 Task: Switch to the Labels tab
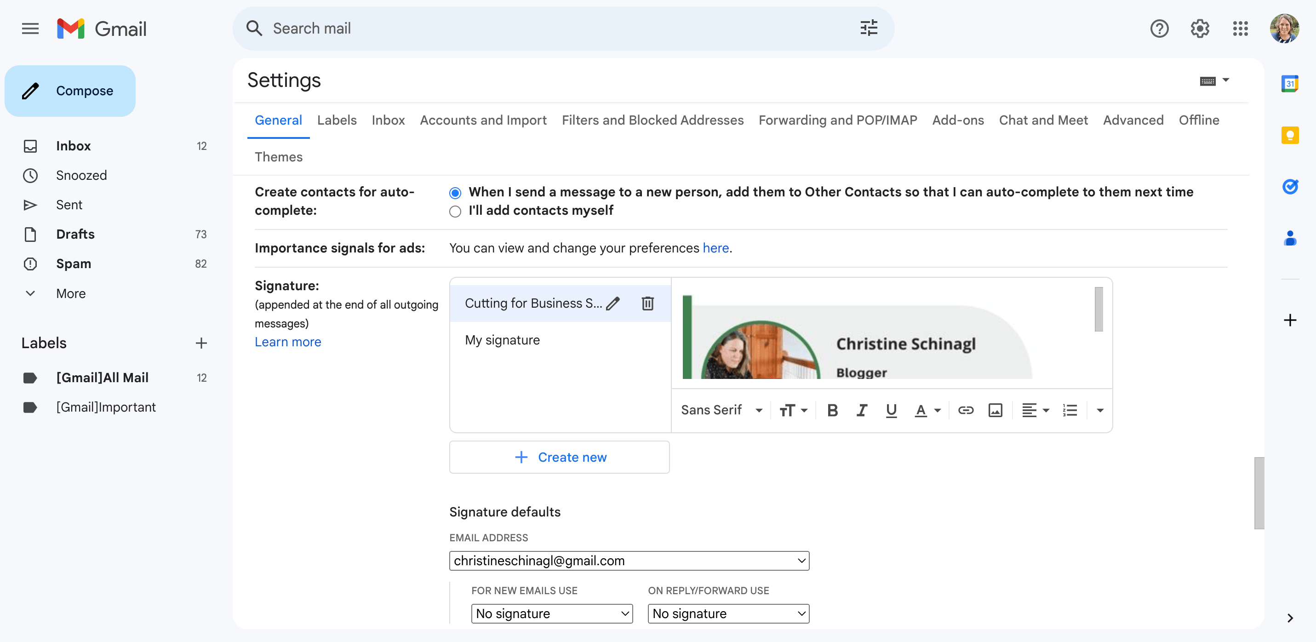(337, 119)
